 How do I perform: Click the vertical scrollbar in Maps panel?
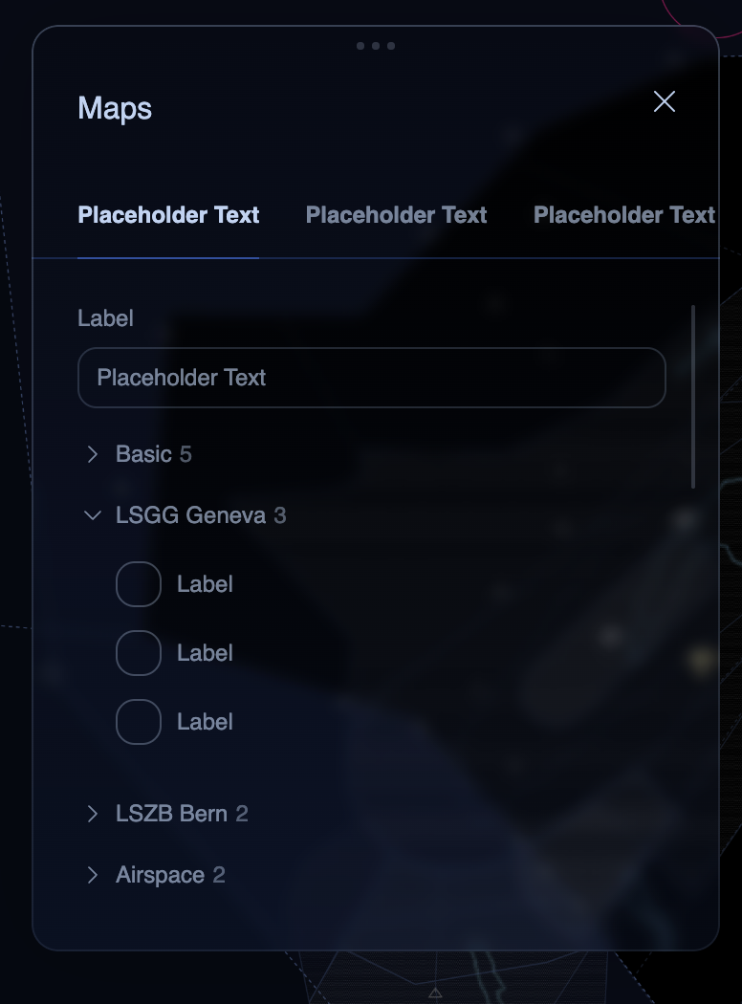pos(692,397)
